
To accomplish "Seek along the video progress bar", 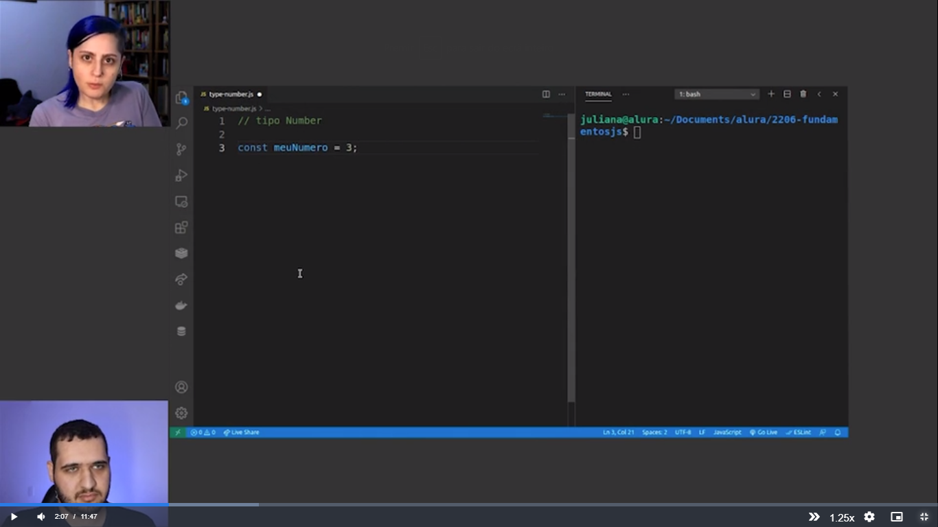I will click(x=469, y=504).
